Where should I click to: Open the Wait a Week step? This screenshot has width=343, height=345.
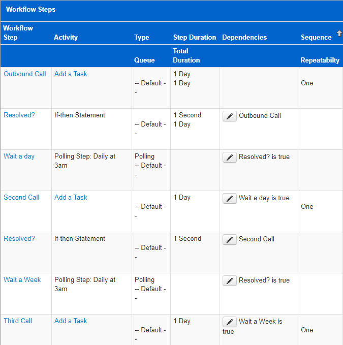click(x=22, y=279)
